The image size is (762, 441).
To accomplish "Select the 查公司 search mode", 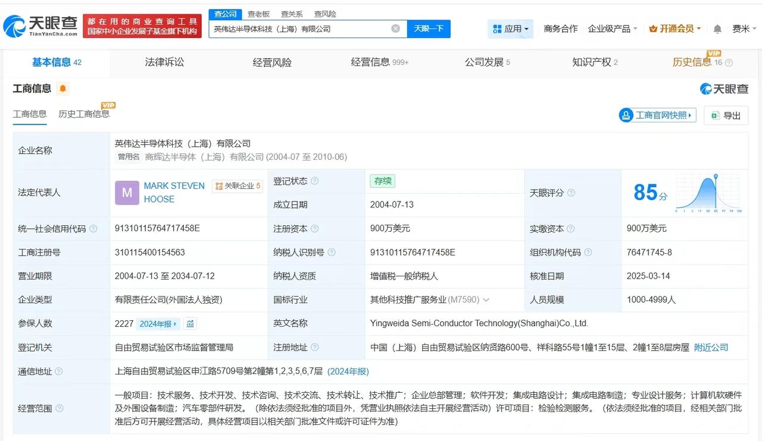I will 226,14.
